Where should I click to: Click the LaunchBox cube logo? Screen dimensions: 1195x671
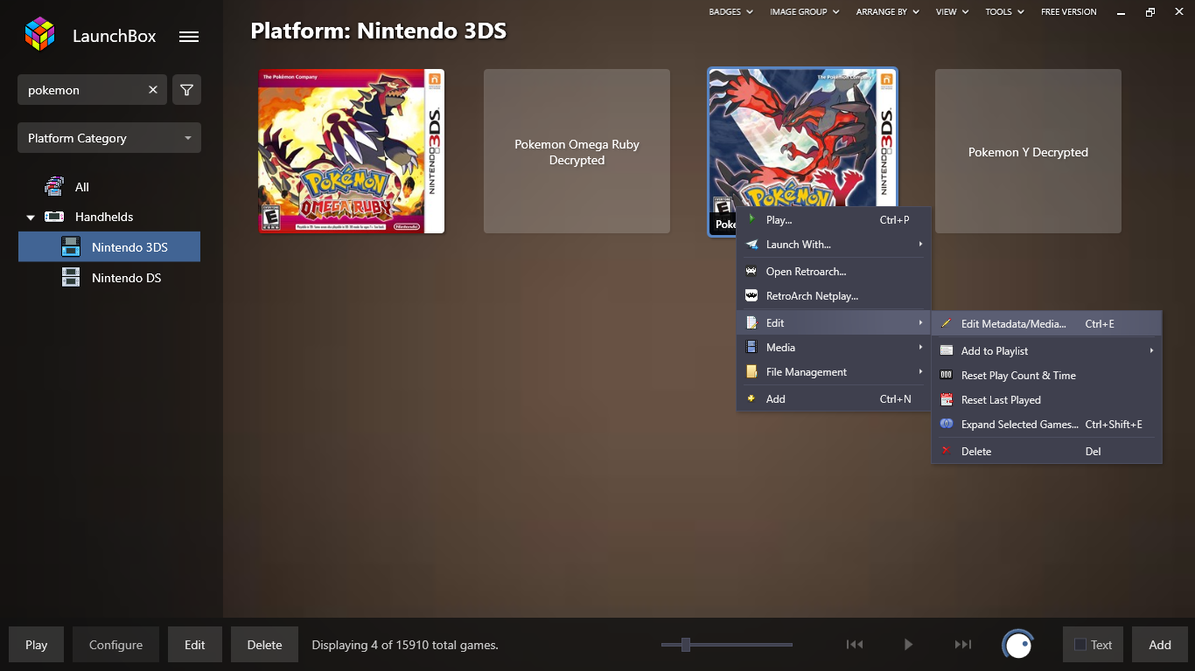tap(39, 34)
